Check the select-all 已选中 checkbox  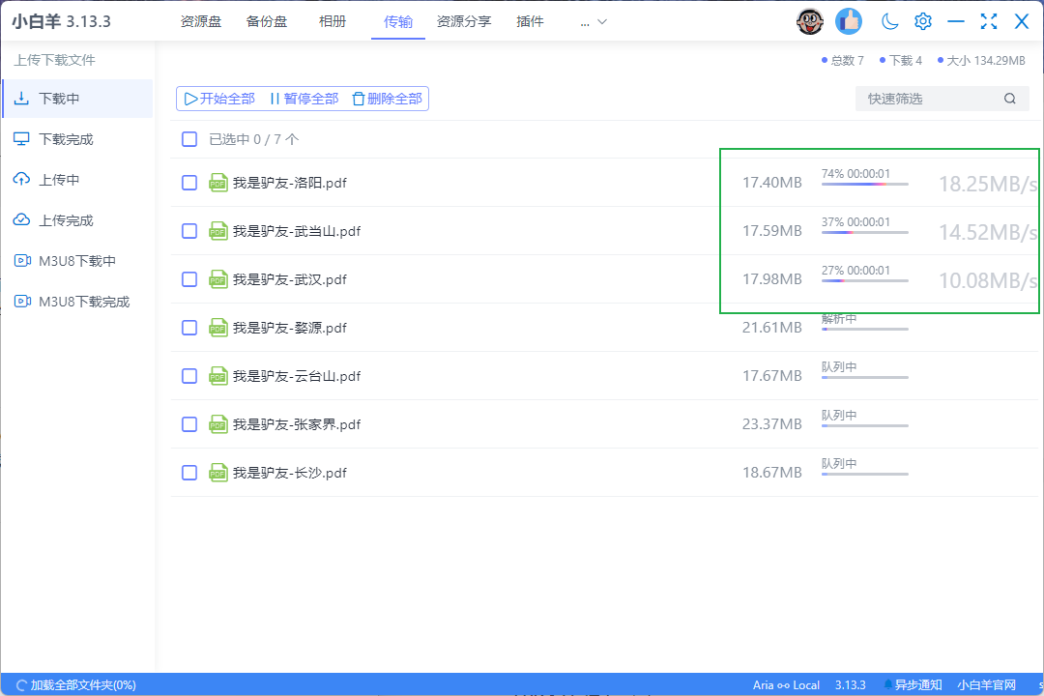[189, 139]
